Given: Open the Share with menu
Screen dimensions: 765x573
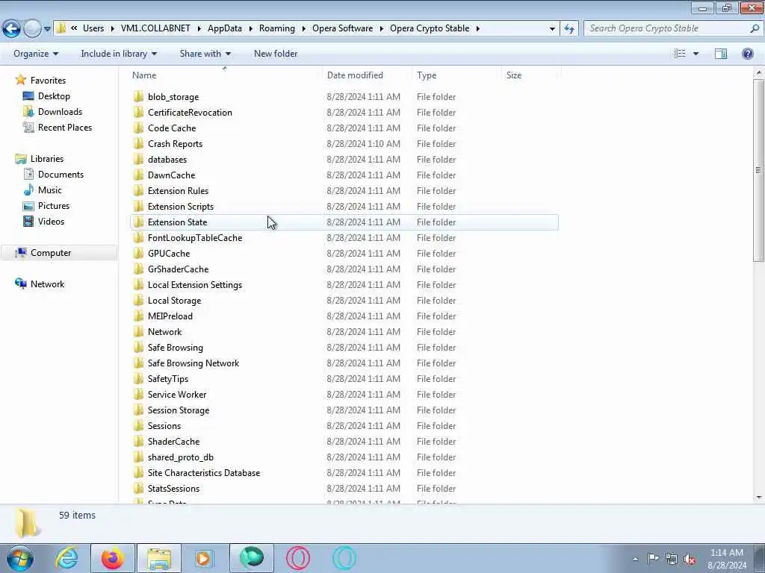Looking at the screenshot, I should (205, 54).
